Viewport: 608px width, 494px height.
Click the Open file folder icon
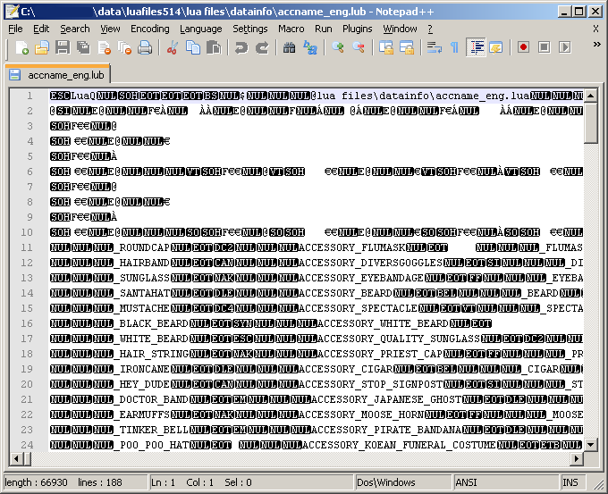point(43,47)
